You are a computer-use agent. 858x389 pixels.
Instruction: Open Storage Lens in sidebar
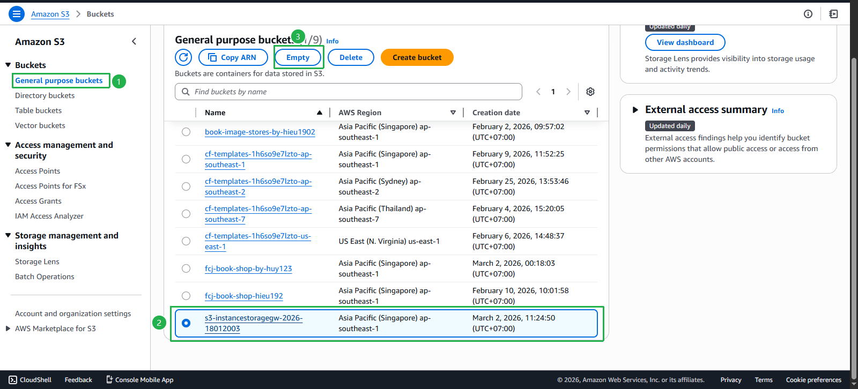[38, 261]
